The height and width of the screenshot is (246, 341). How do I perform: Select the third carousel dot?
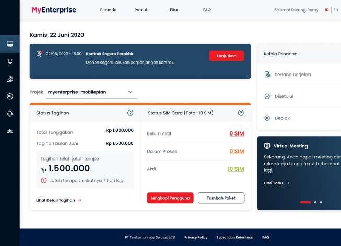coord(321,202)
